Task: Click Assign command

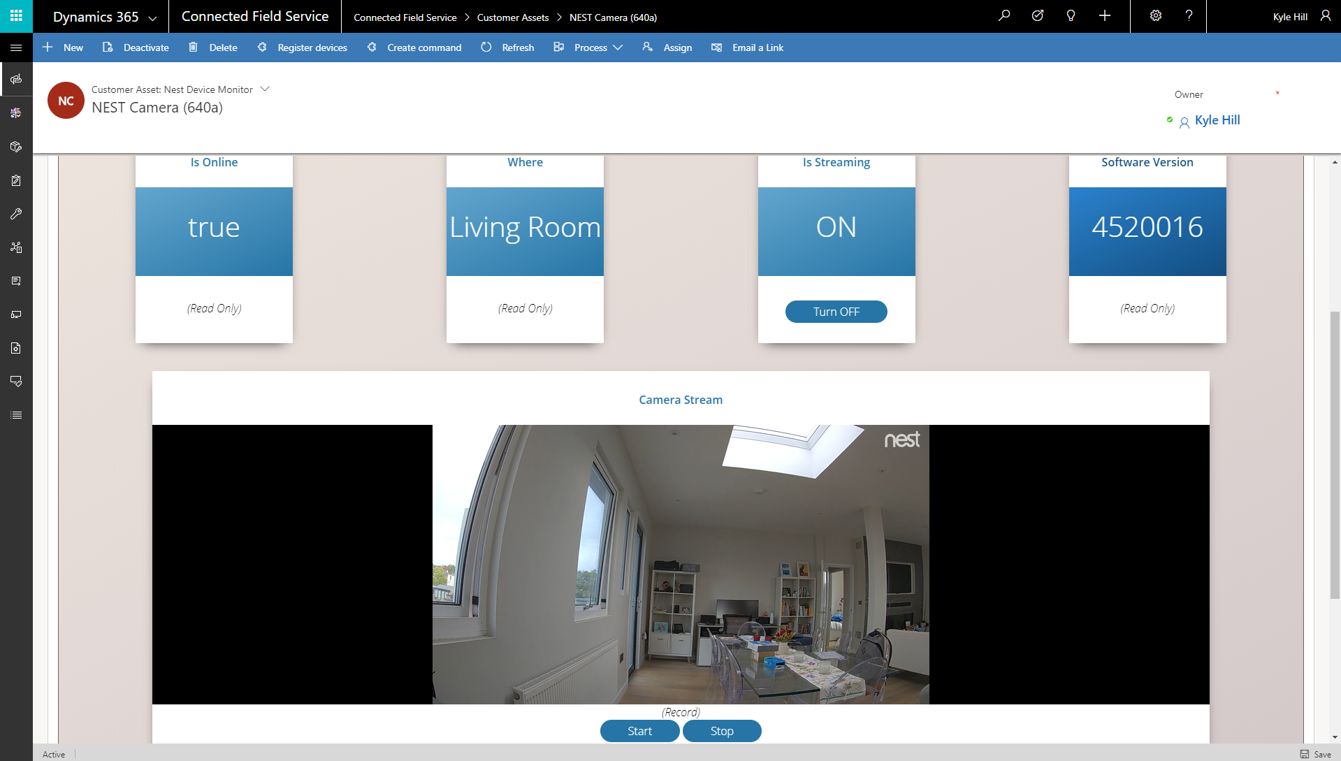Action: coord(667,48)
